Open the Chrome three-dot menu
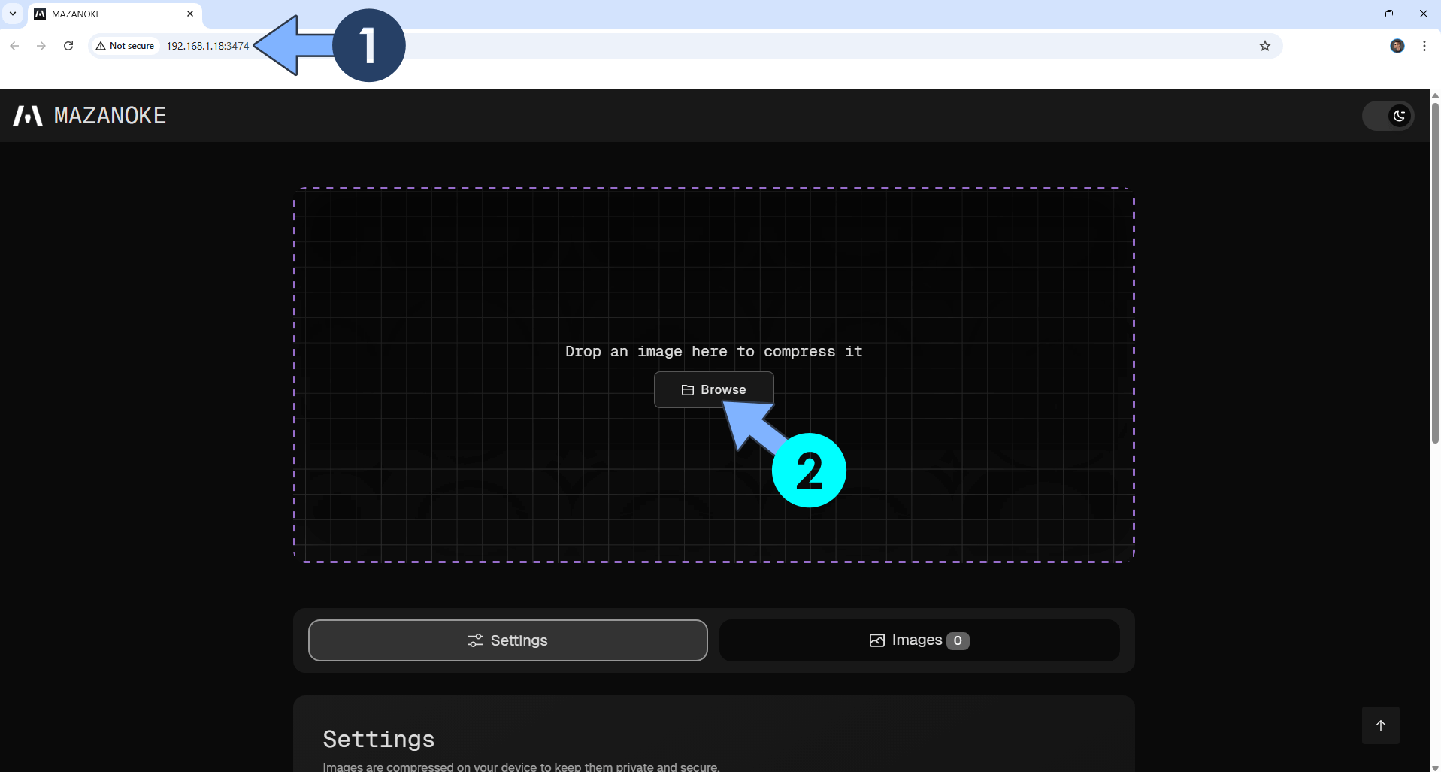Screen dimensions: 1441x772 point(1424,46)
